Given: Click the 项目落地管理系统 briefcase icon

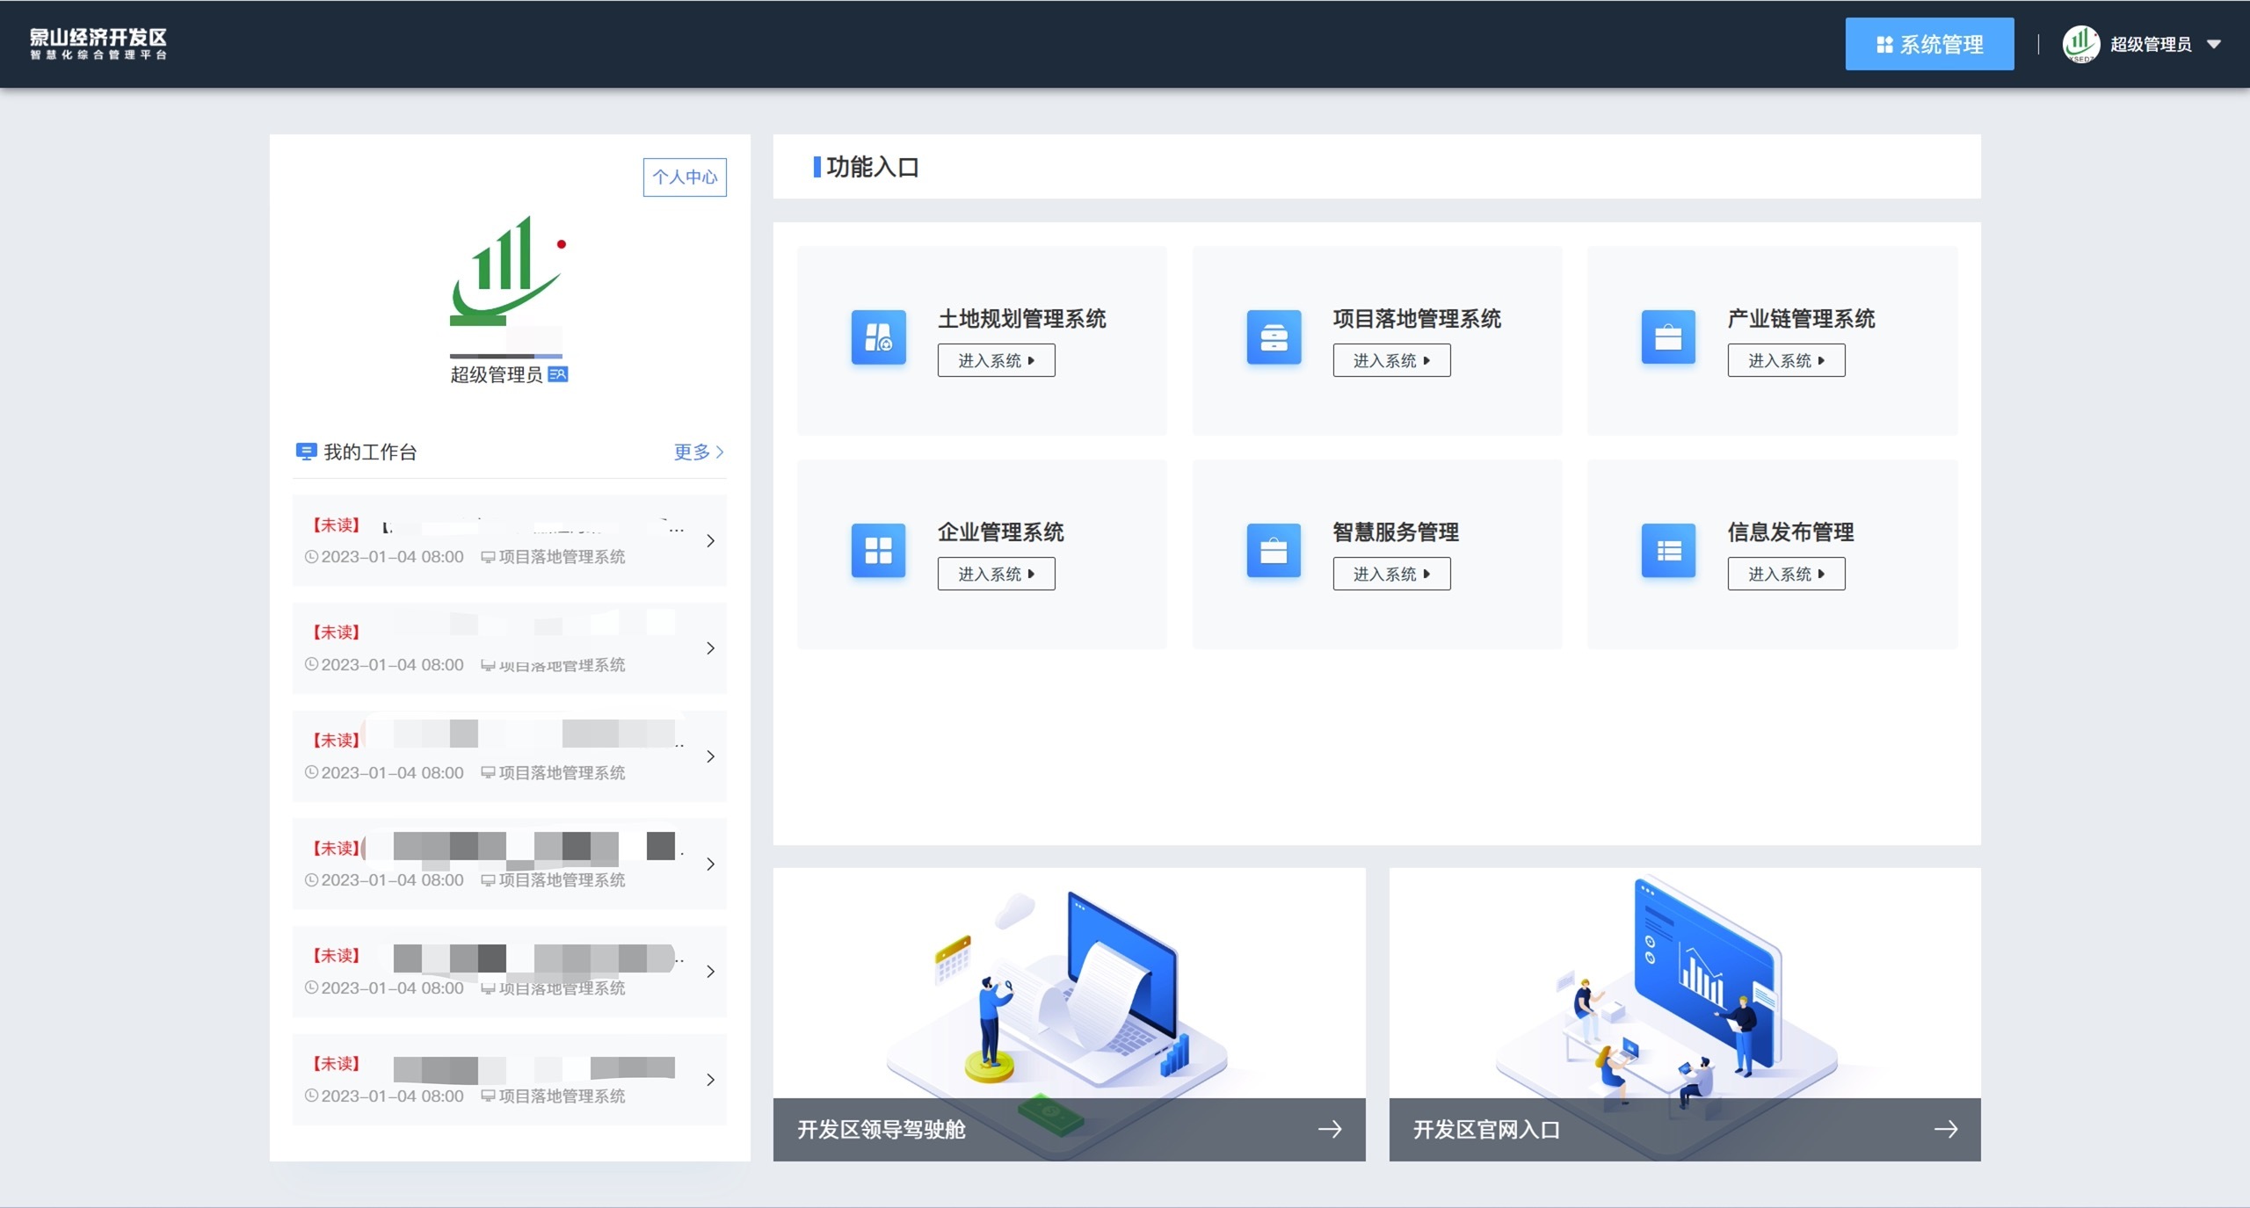Looking at the screenshot, I should [x=1274, y=337].
